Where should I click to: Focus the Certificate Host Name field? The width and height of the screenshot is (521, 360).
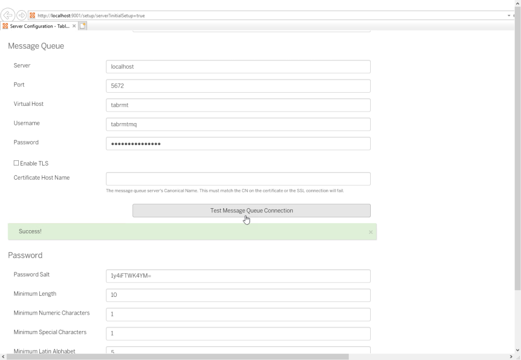point(238,179)
